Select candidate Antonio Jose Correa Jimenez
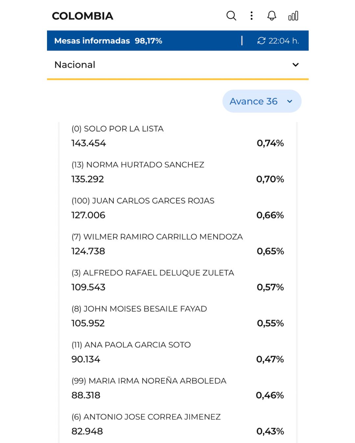 177,425
